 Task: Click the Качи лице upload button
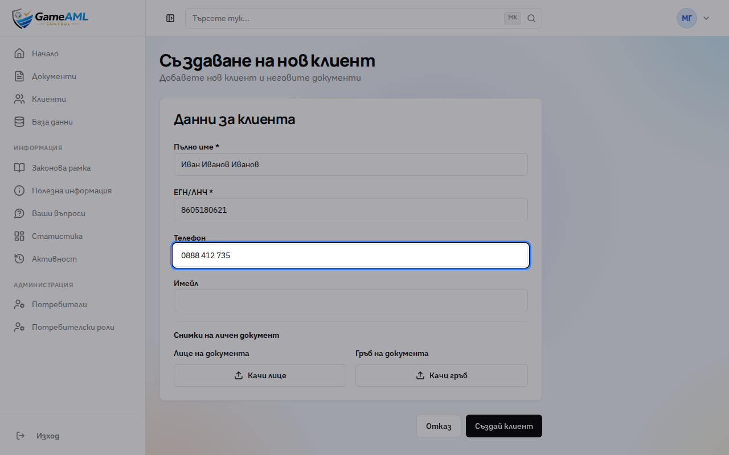tap(260, 375)
